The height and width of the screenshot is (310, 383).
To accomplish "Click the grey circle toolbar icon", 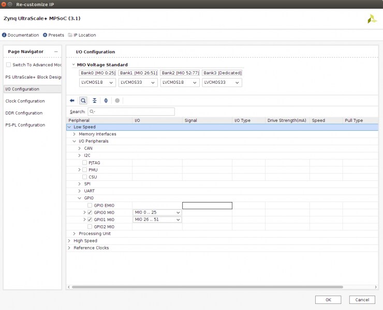I will (117, 100).
